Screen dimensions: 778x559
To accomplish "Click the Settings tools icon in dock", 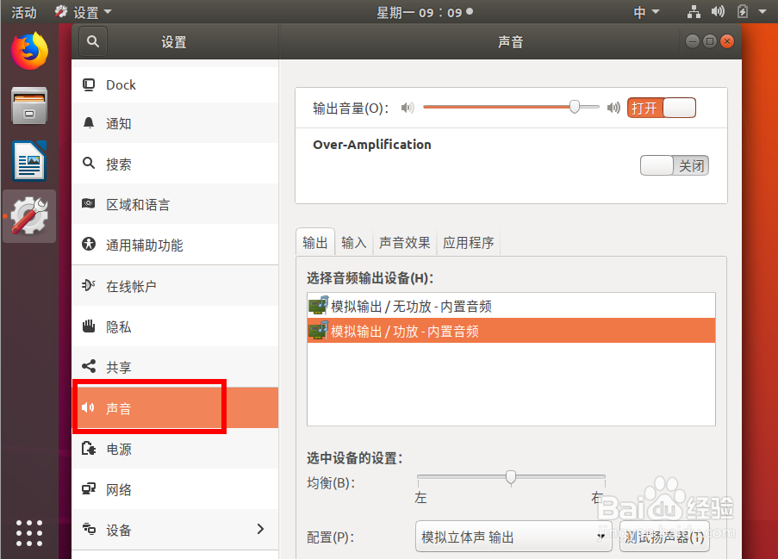I will [x=29, y=216].
